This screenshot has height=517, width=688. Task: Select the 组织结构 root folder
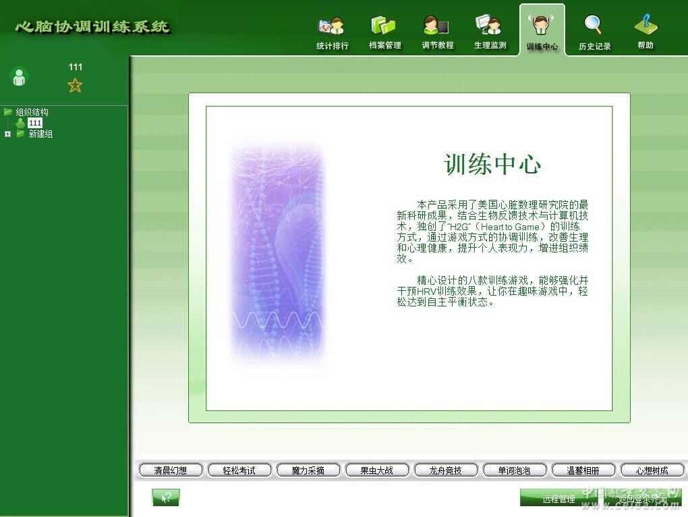[32, 112]
